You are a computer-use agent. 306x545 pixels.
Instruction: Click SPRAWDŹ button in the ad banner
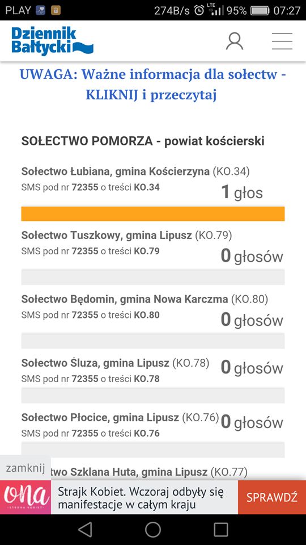[x=271, y=497]
